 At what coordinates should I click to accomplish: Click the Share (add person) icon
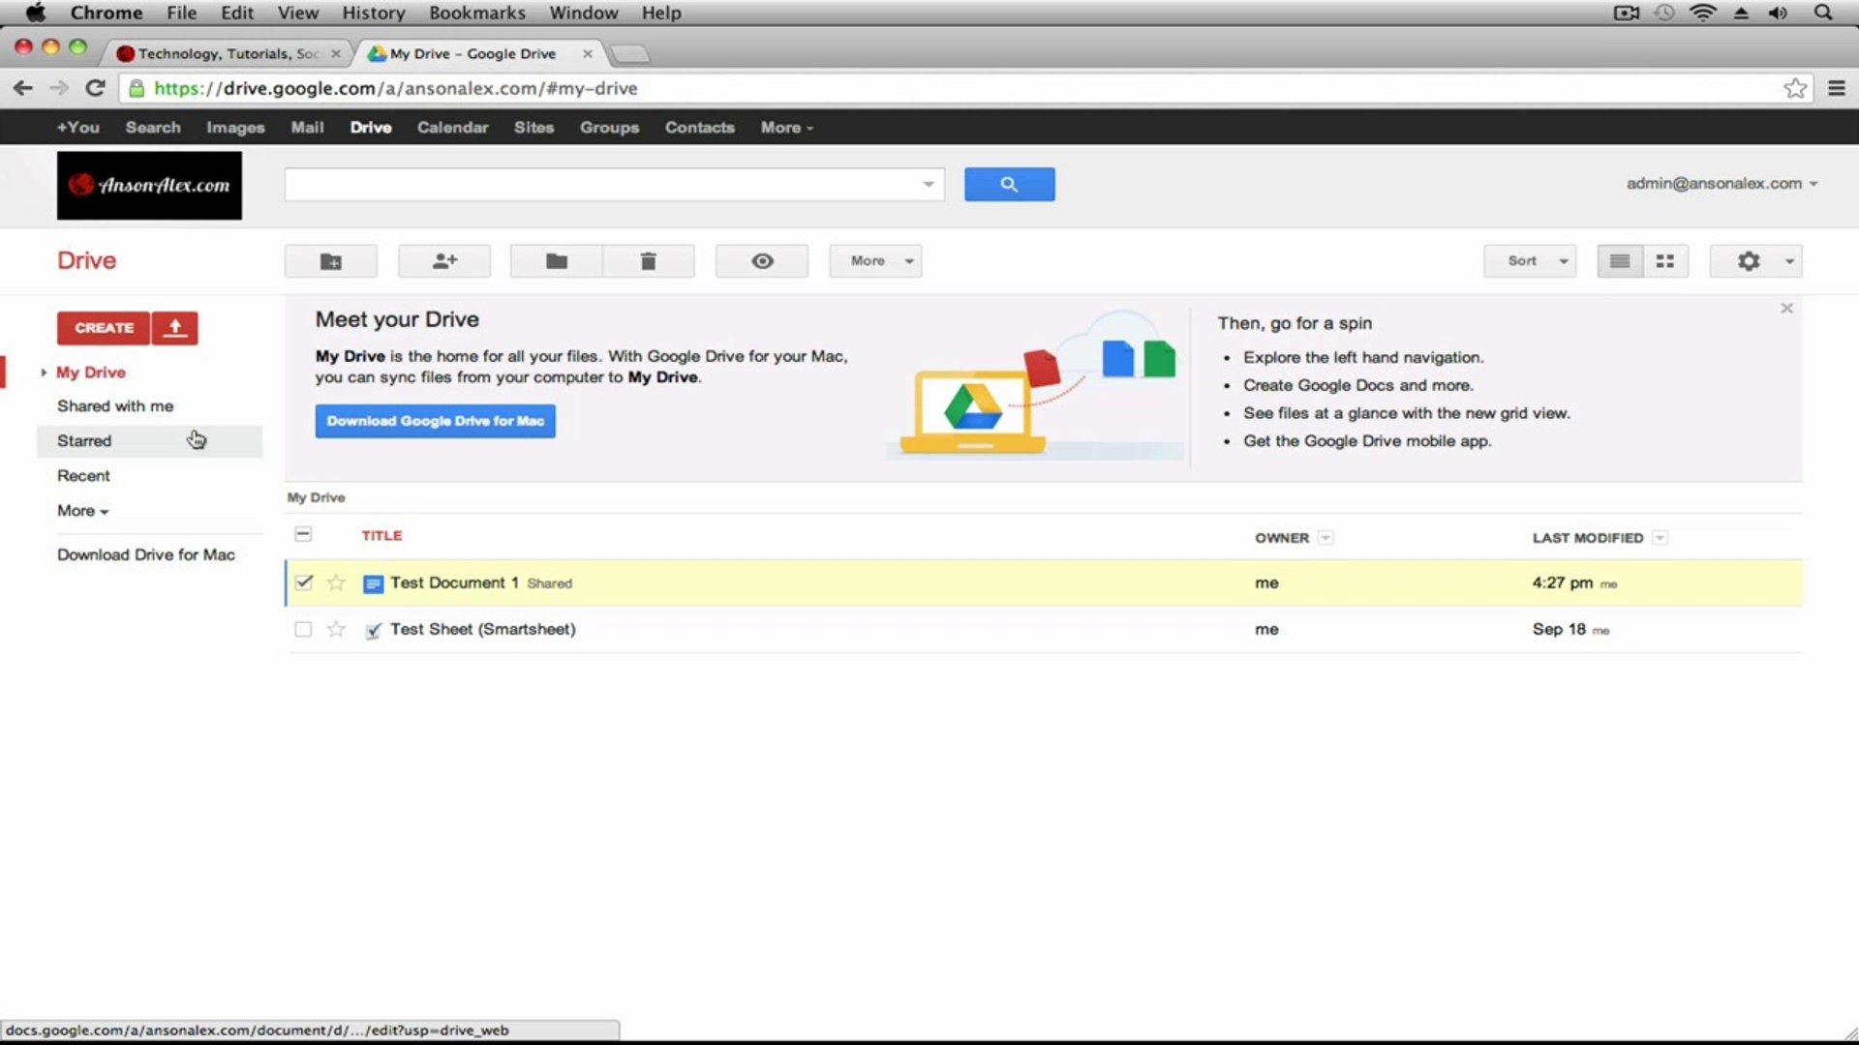(444, 261)
